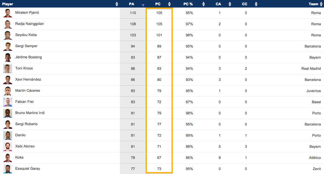Click the Team header label
324x174 pixels.
point(313,4)
